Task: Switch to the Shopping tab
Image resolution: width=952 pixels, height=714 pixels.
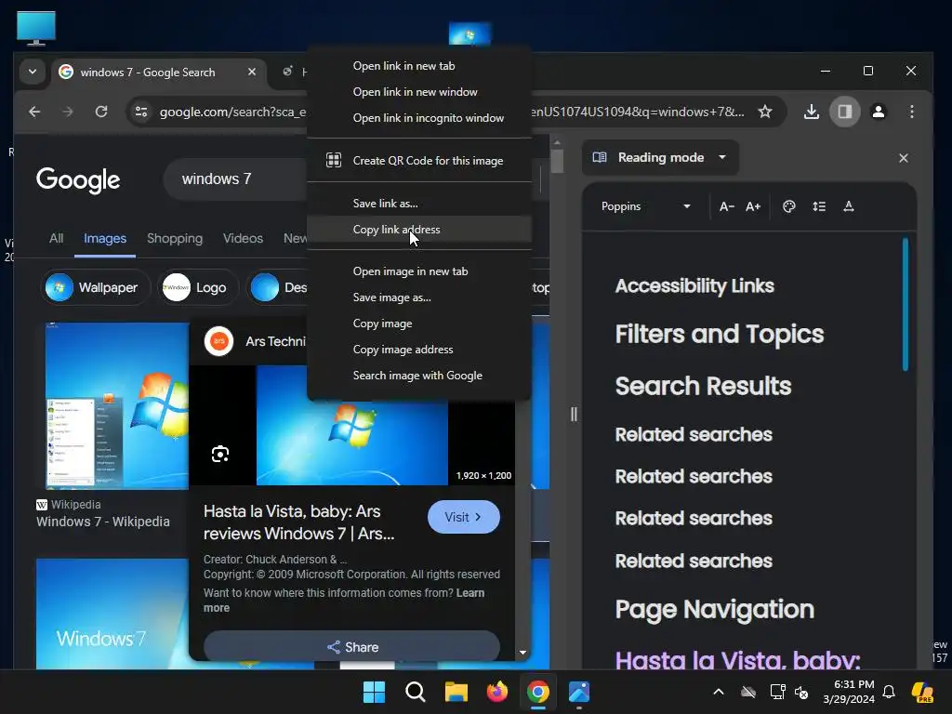Action: (175, 239)
